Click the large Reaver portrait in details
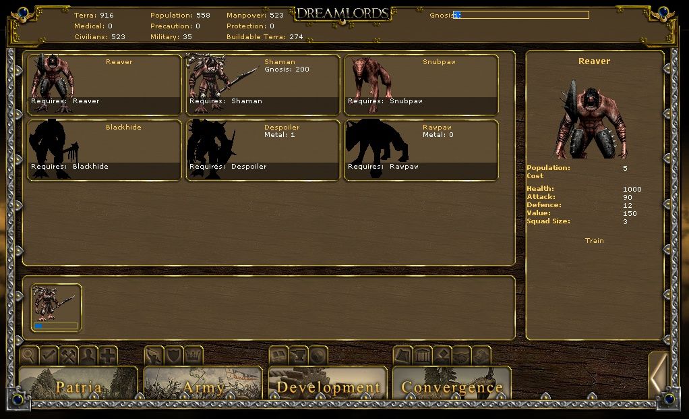Image resolution: width=689 pixels, height=419 pixels. tap(592, 119)
